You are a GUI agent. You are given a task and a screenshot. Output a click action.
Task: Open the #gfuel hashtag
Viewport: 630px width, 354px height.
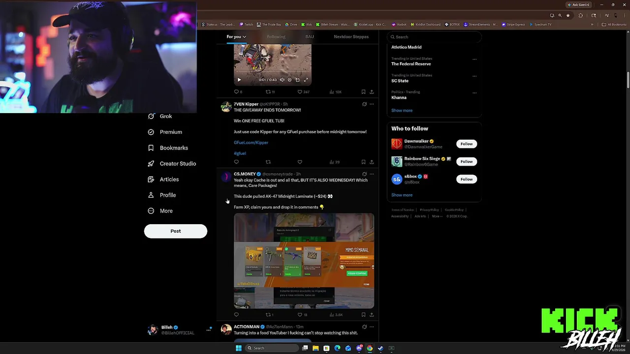[x=240, y=153]
